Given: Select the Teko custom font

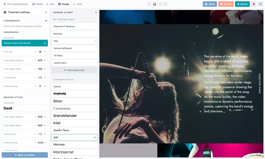Looking at the screenshot, I should pyautogui.click(x=74, y=41).
